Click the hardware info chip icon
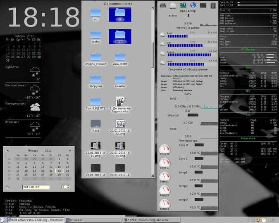 click(x=183, y=5)
